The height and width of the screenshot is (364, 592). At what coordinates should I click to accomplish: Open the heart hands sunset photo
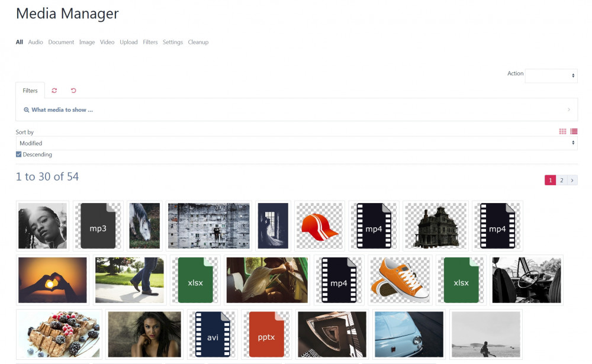point(52,279)
